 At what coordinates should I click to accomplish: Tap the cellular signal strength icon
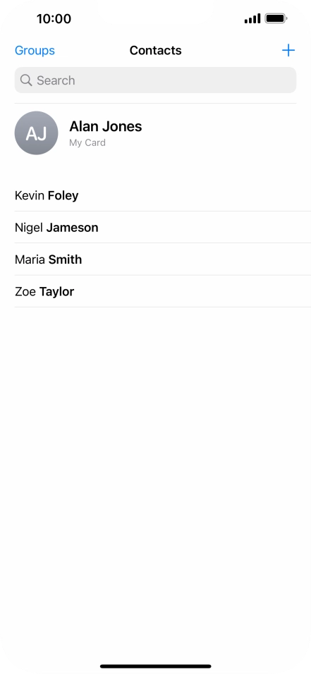point(252,18)
